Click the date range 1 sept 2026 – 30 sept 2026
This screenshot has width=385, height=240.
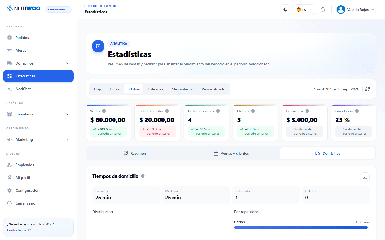337,89
